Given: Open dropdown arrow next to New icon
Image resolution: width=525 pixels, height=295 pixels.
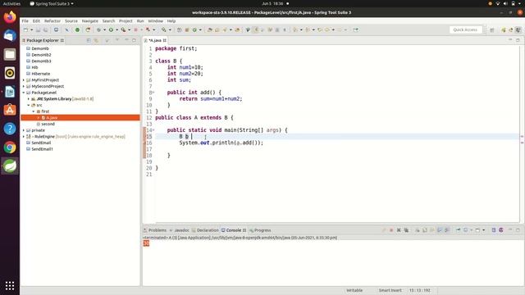Looking at the screenshot, I should (x=31, y=29).
